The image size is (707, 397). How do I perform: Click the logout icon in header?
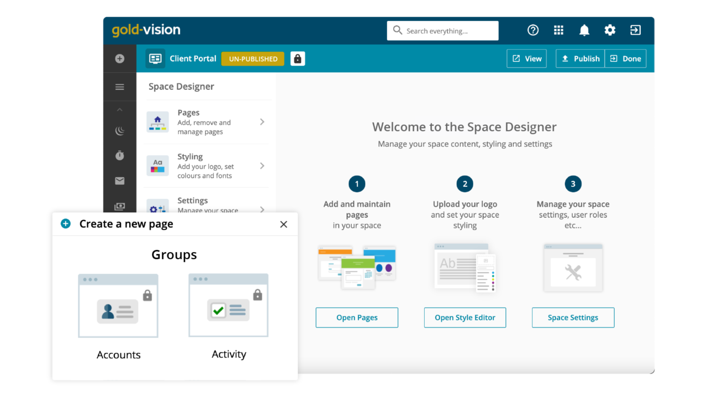(x=635, y=30)
